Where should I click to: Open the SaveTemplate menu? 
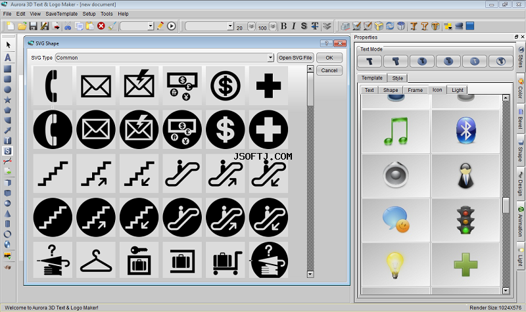[61, 14]
